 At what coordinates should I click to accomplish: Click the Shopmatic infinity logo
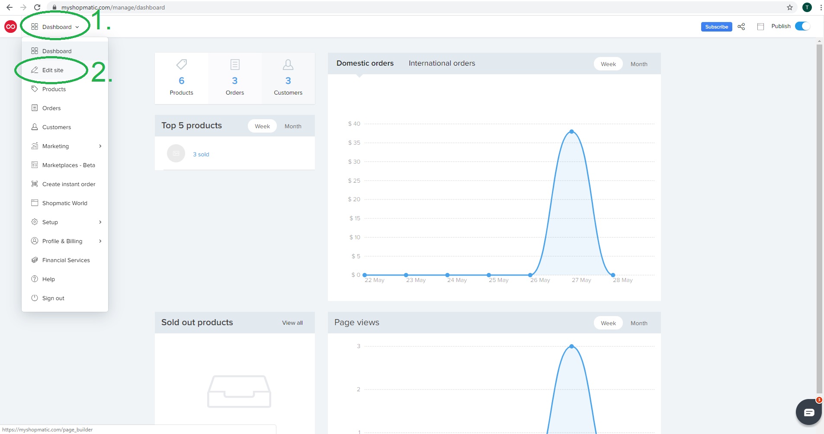10,27
